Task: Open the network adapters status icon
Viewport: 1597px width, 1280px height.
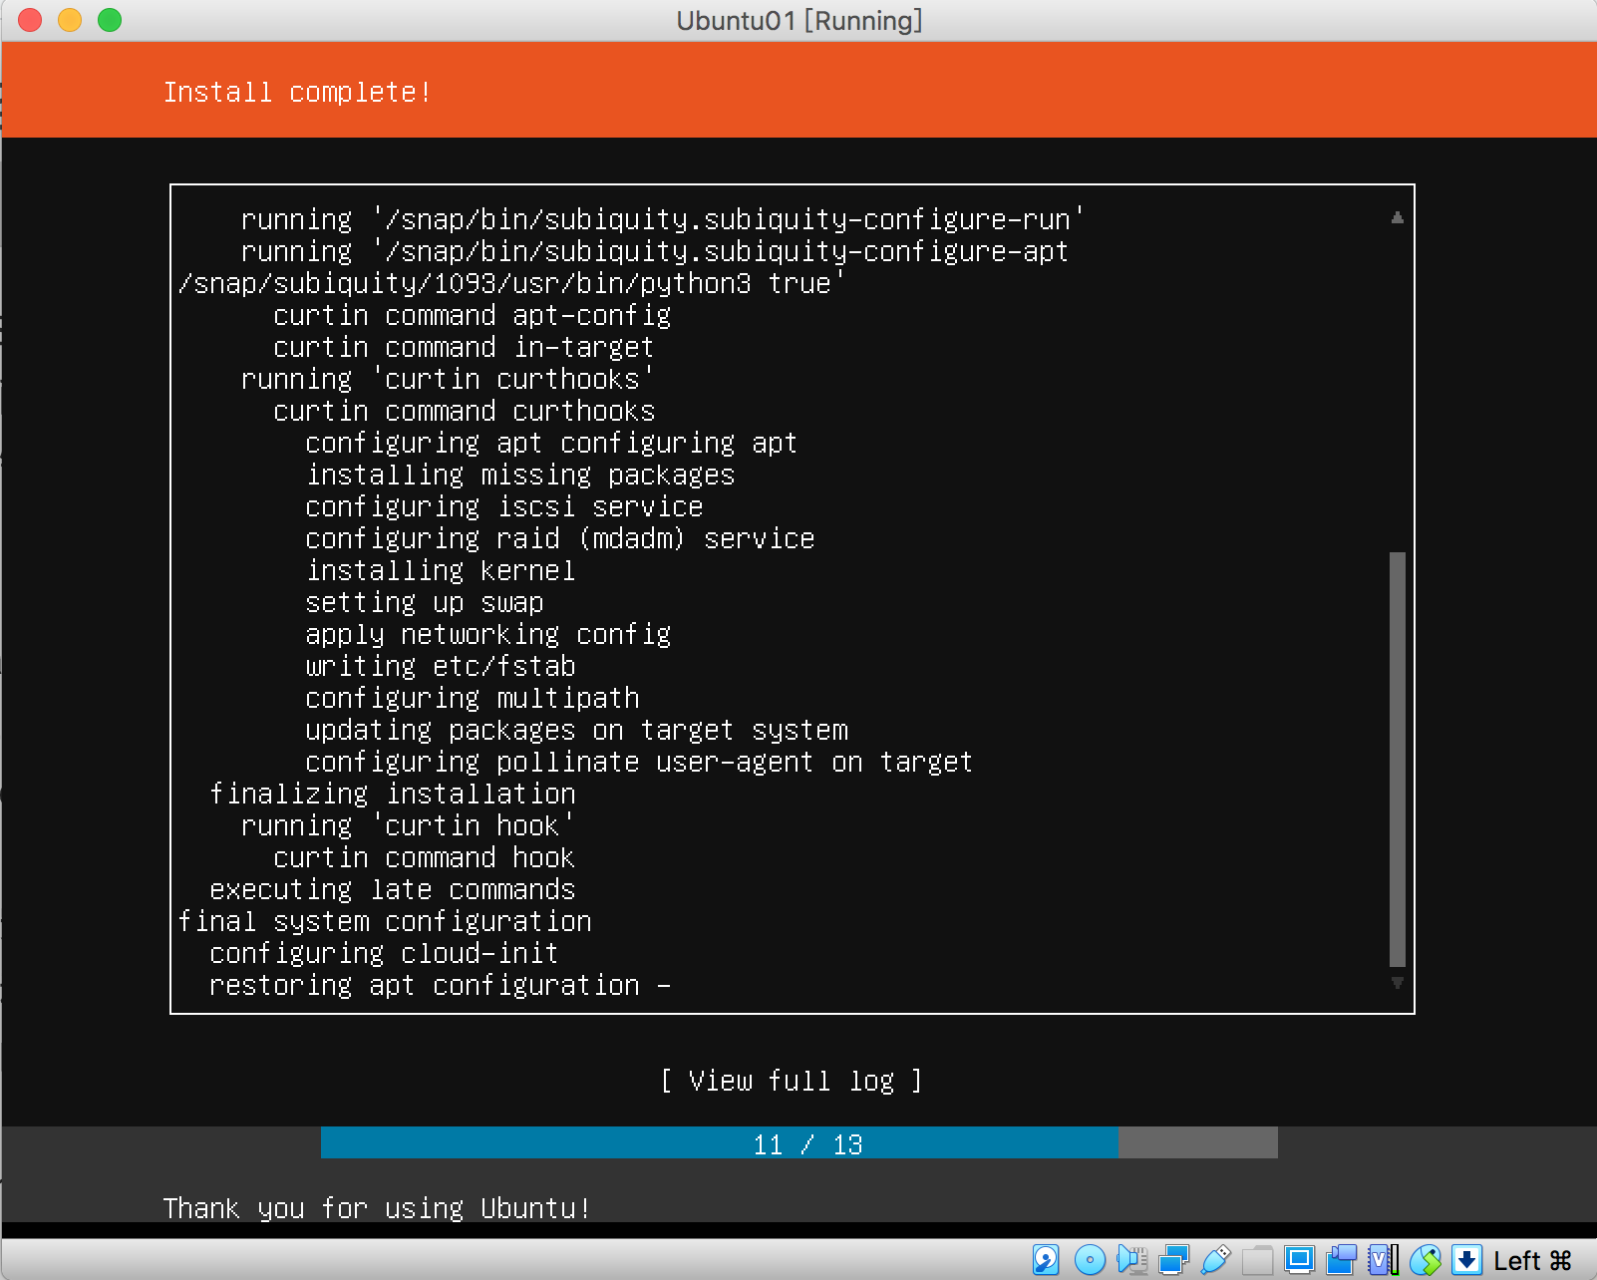Action: (1174, 1260)
